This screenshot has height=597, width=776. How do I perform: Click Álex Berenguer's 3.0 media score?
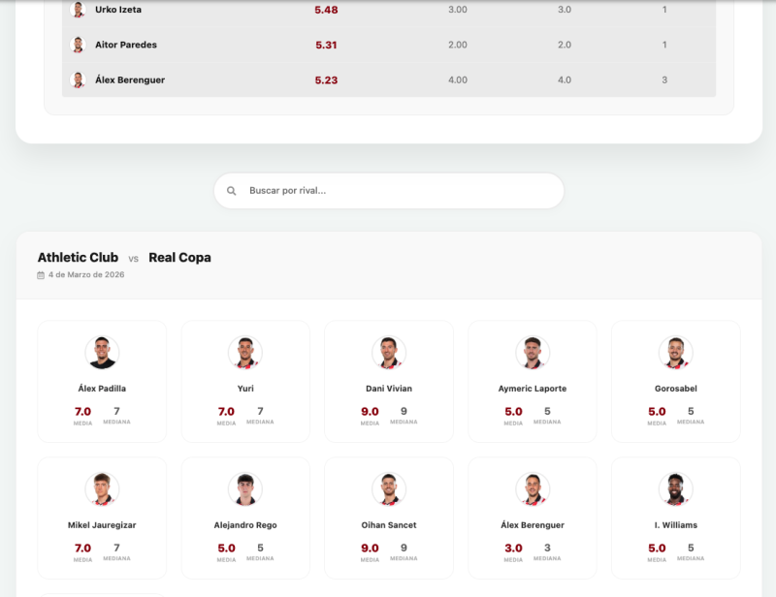(513, 548)
